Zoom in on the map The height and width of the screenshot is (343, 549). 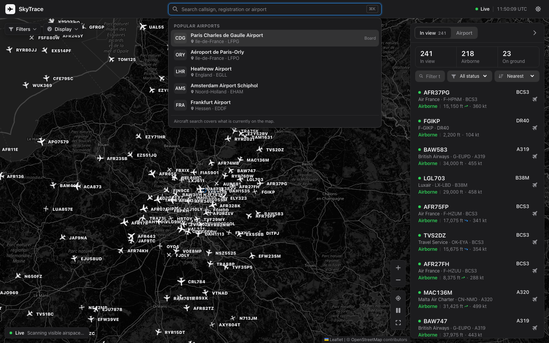coord(398,268)
